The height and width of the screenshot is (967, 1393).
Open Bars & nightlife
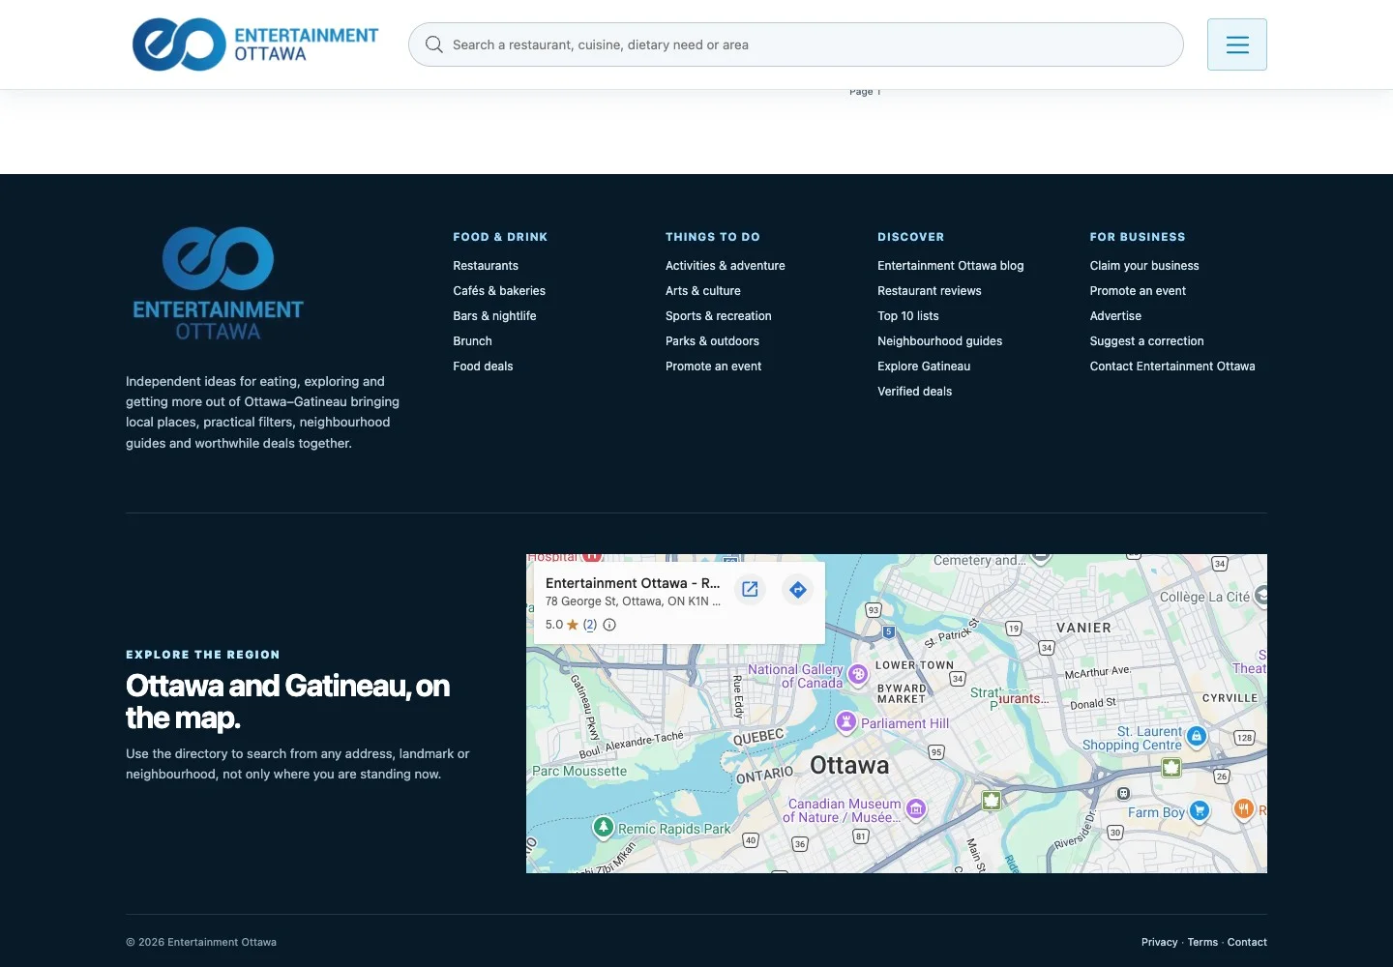coord(494,316)
